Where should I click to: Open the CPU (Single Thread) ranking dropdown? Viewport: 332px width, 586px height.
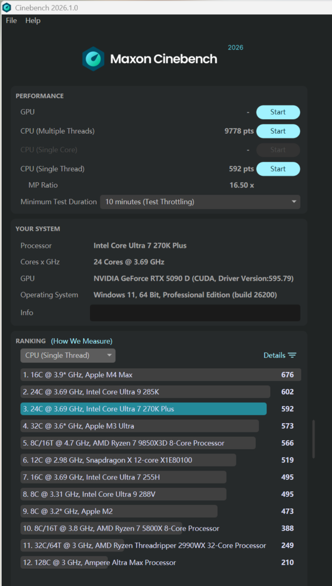pyautogui.click(x=68, y=355)
